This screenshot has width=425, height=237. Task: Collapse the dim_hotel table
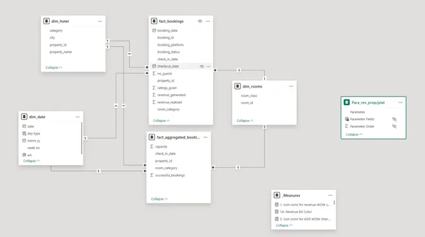[x=54, y=67]
